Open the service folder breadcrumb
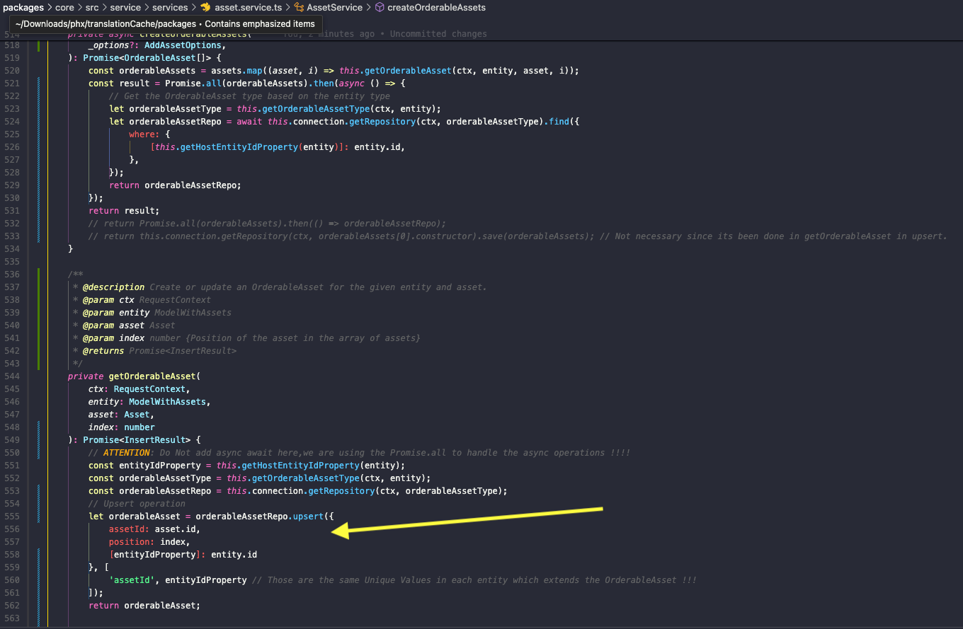963x629 pixels. pos(125,7)
